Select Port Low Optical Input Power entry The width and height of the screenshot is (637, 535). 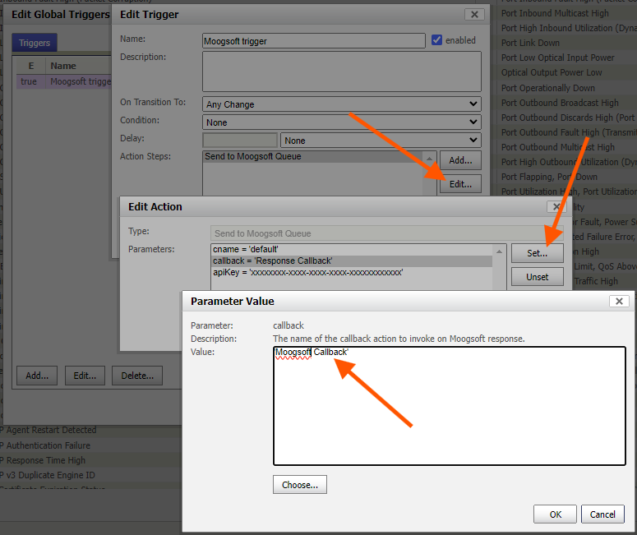coord(557,58)
